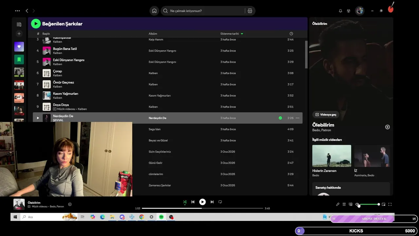Open the Home page icon
This screenshot has height=236, width=419.
coord(154,11)
